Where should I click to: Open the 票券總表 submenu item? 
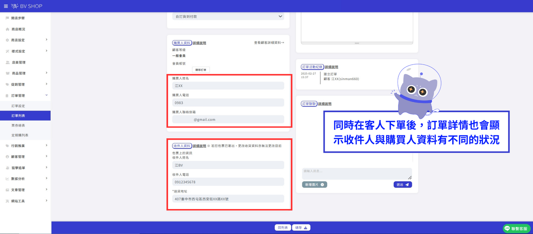click(x=18, y=126)
